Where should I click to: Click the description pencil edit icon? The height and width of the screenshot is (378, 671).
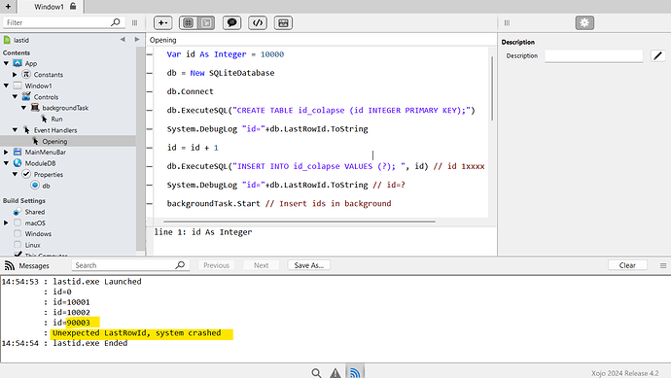pos(657,55)
